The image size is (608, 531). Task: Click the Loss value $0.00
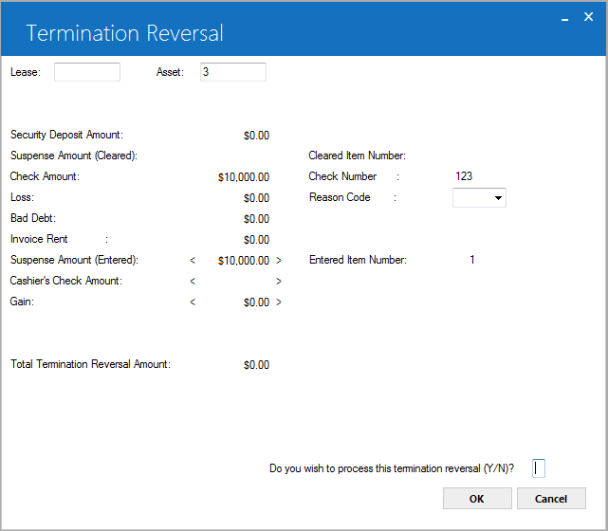pos(256,198)
